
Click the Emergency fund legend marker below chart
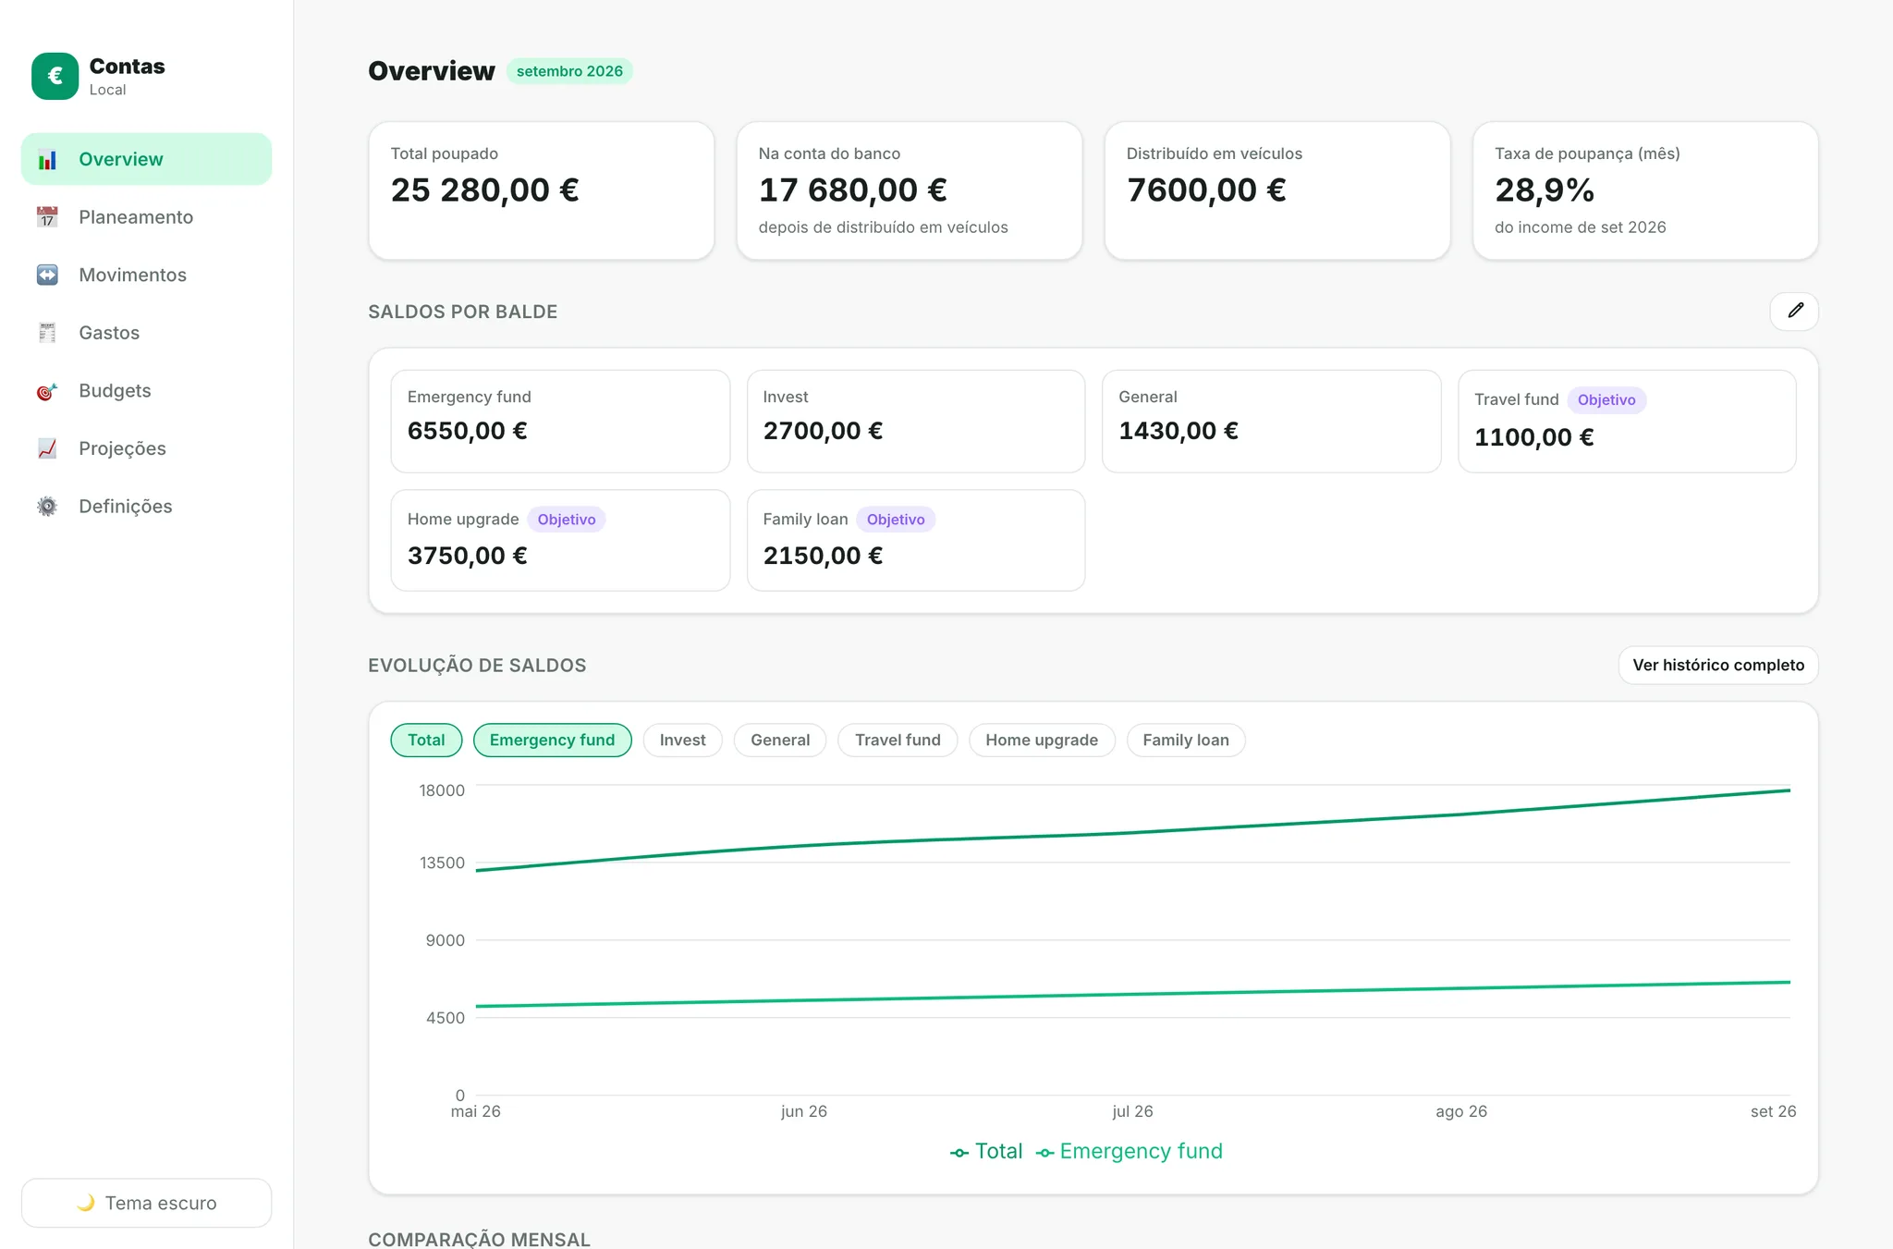[x=1044, y=1152]
